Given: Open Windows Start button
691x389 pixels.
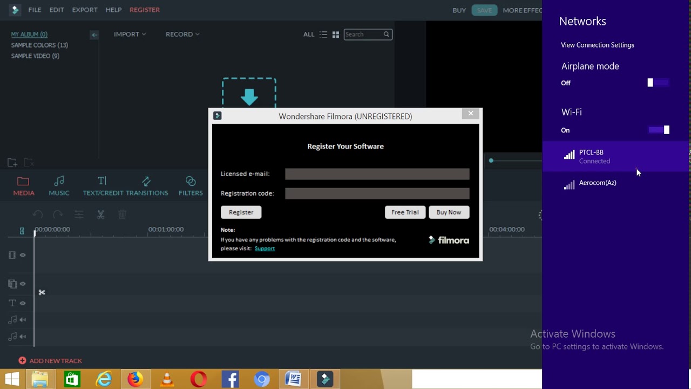Looking at the screenshot, I should (12, 379).
